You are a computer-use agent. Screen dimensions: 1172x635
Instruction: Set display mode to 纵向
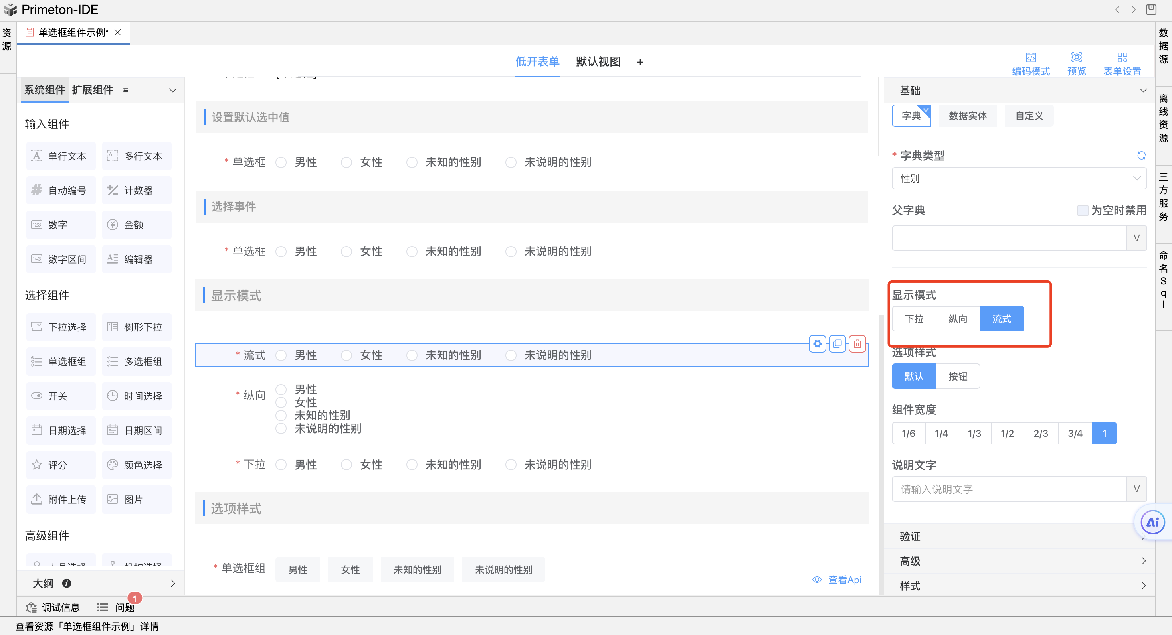coord(957,319)
